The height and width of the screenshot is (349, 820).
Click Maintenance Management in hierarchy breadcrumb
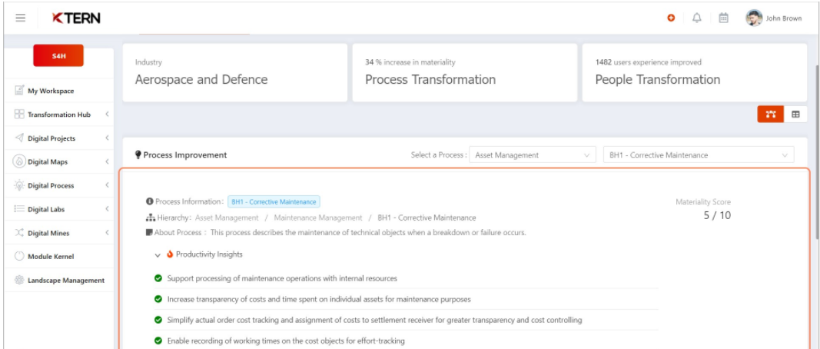pyautogui.click(x=318, y=218)
